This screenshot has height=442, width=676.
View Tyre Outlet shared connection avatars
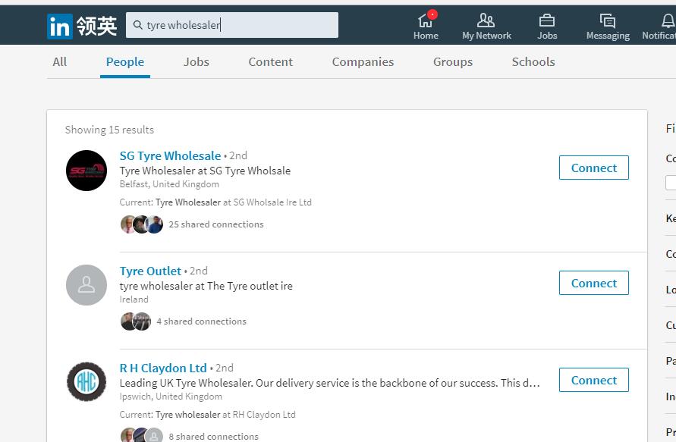point(136,321)
